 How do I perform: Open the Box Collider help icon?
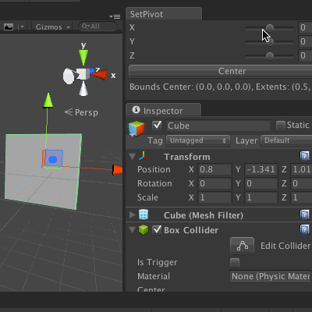(304, 229)
